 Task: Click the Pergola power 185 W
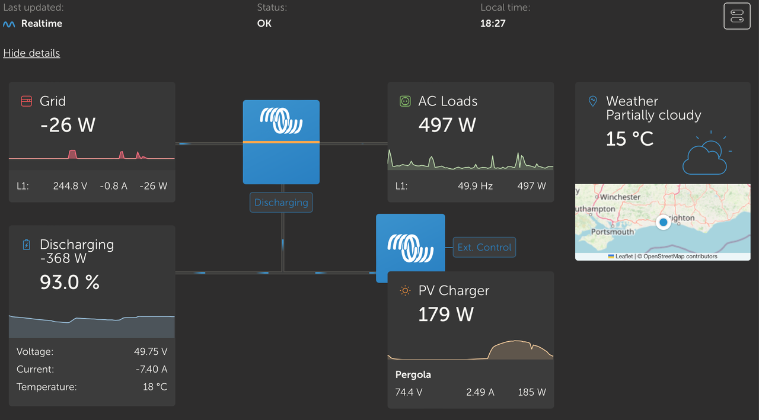pyautogui.click(x=532, y=392)
